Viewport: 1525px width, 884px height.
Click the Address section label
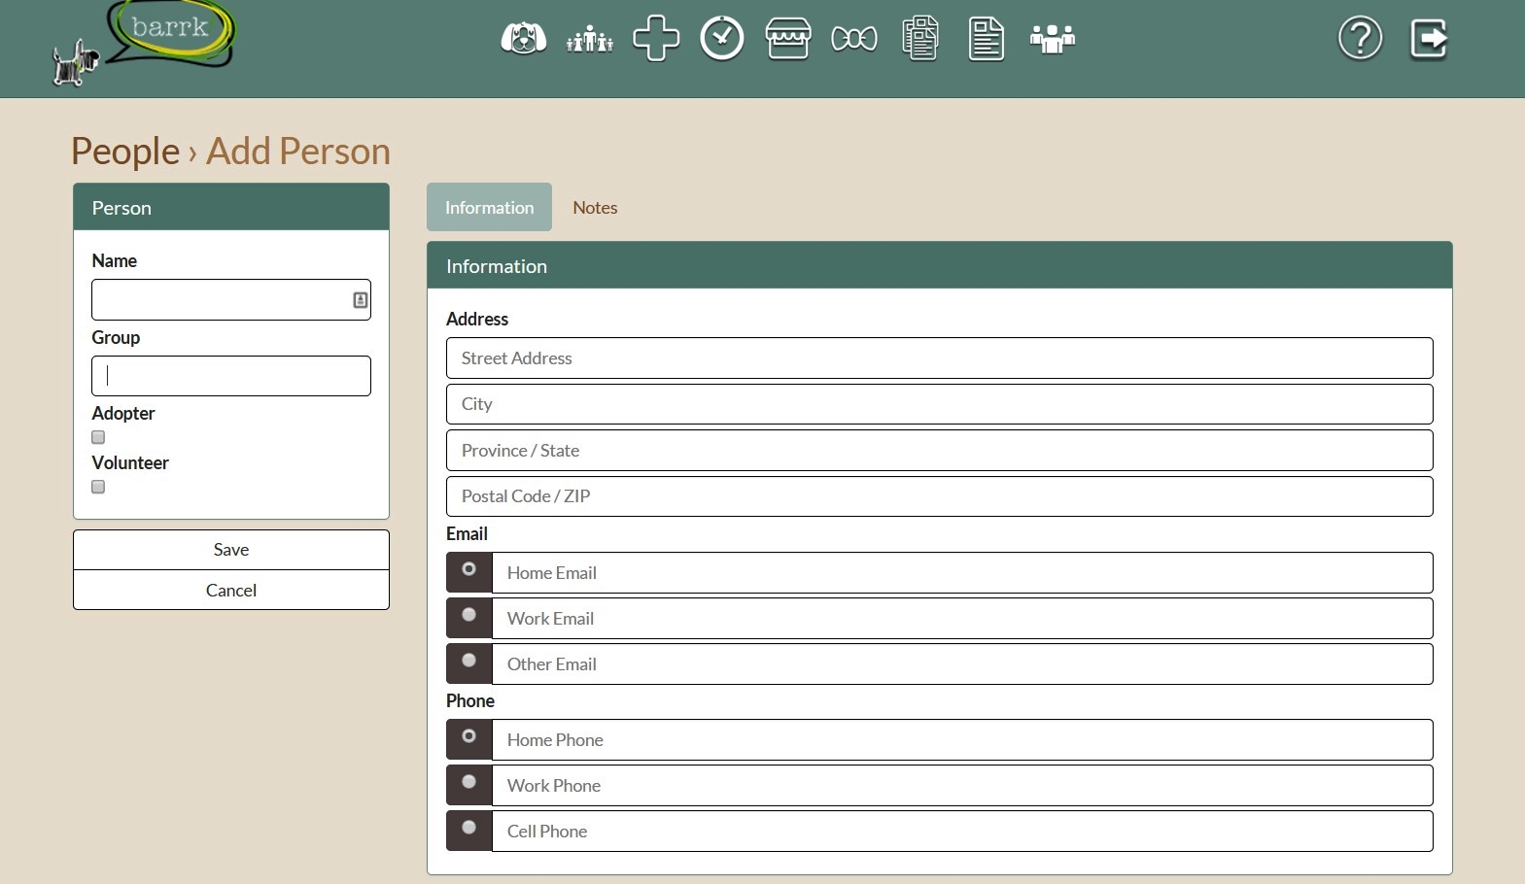pyautogui.click(x=477, y=319)
